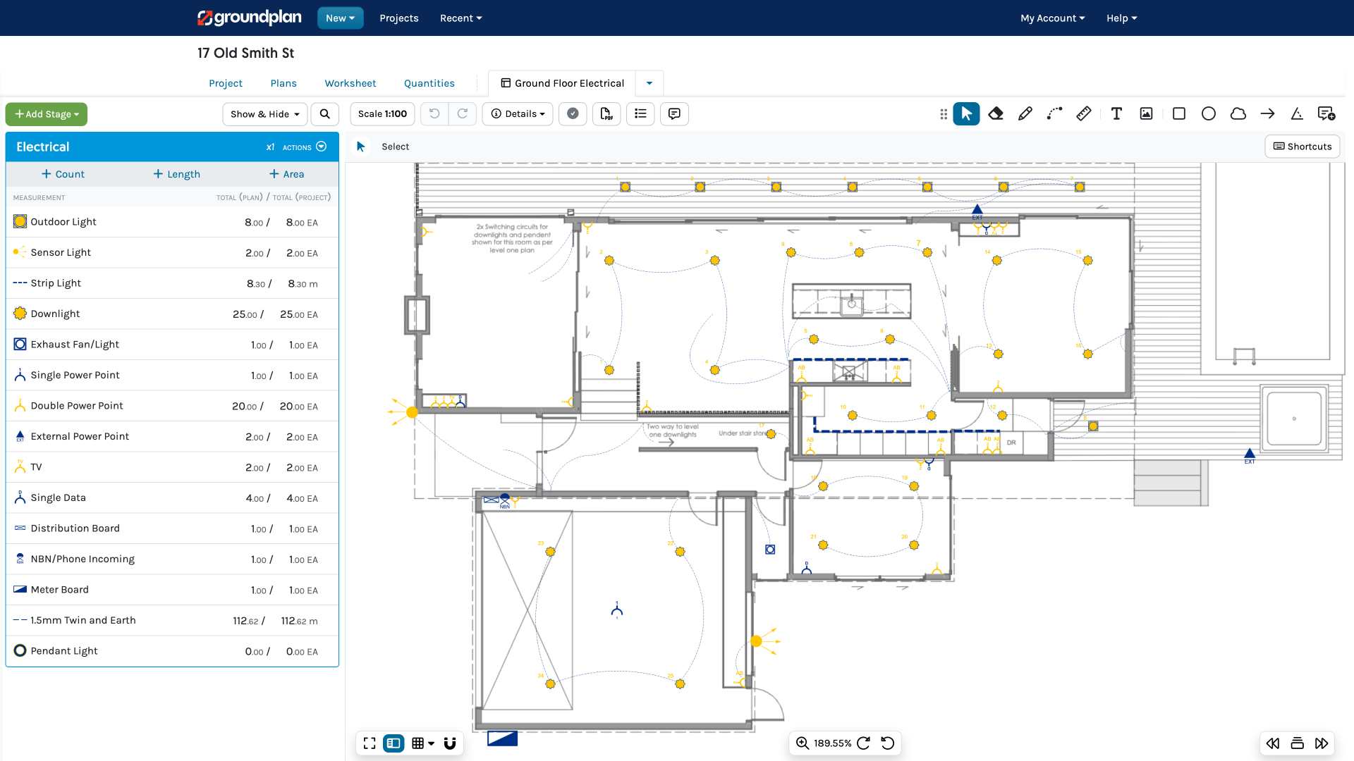Toggle snap magnet option
1354x761 pixels.
pyautogui.click(x=450, y=743)
